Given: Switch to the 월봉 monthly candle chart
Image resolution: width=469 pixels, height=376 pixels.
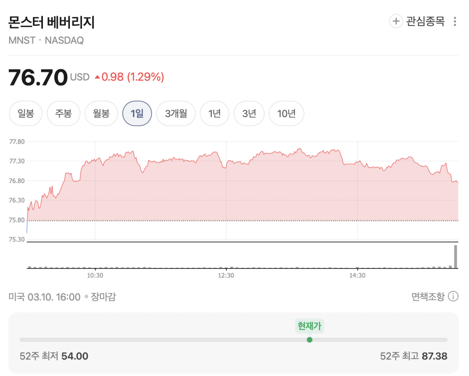Looking at the screenshot, I should [x=101, y=113].
